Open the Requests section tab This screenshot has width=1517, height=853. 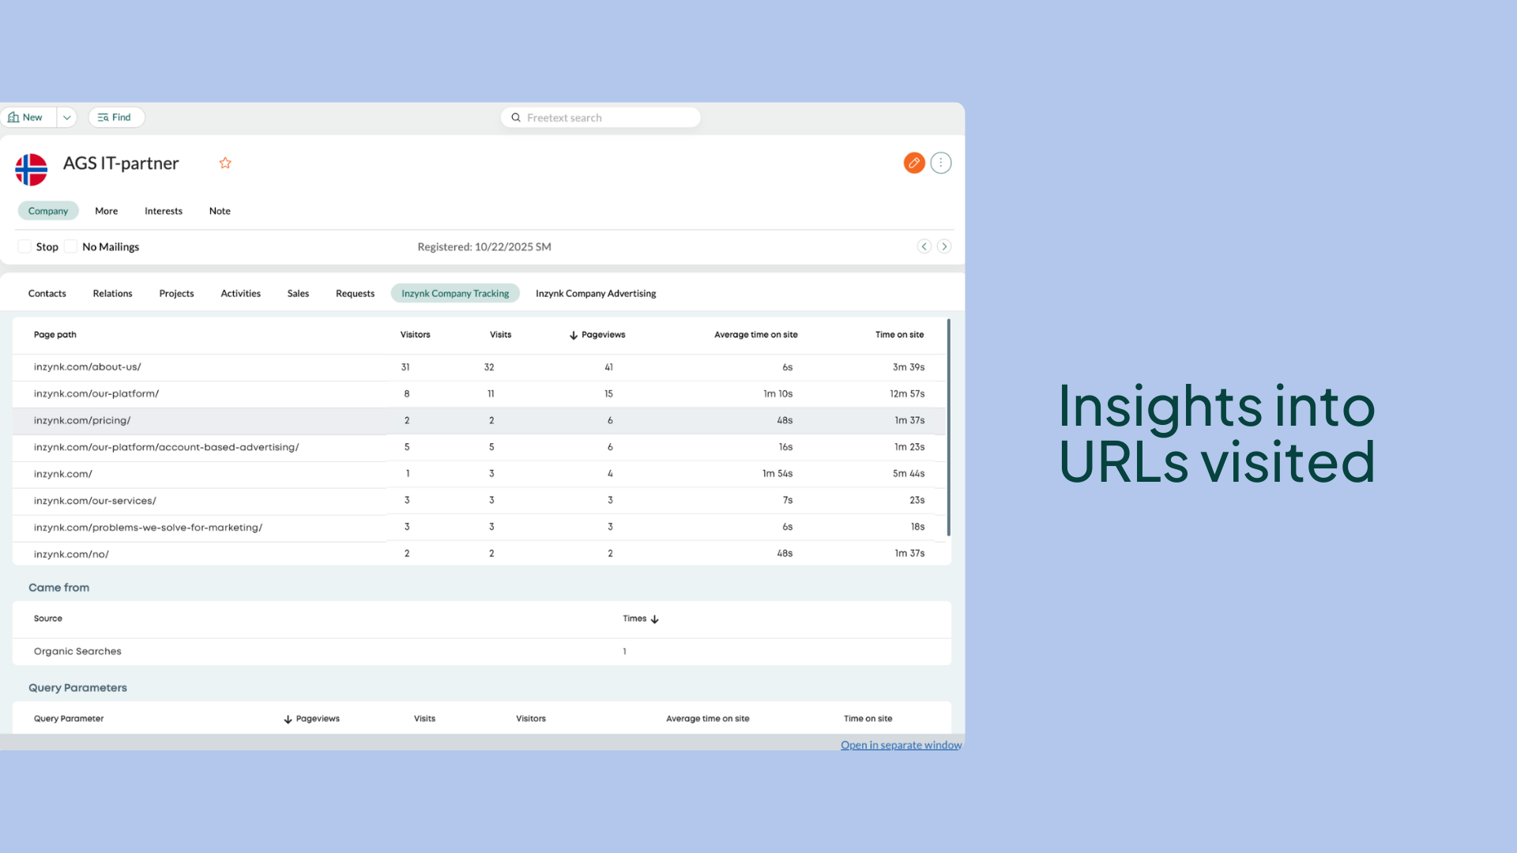pos(356,293)
